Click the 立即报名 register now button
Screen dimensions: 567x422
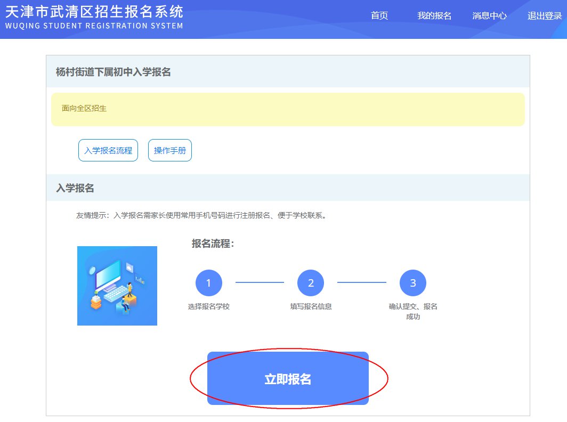click(288, 378)
